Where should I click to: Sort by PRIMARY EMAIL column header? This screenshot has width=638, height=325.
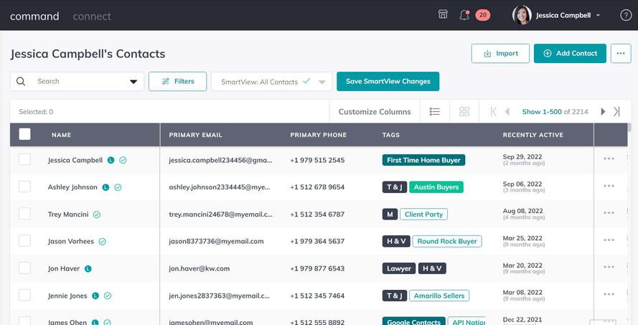196,135
